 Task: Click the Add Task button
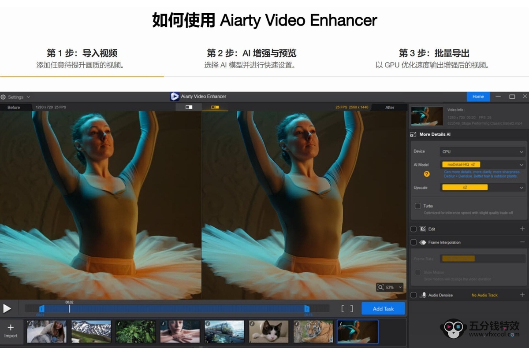pos(383,309)
